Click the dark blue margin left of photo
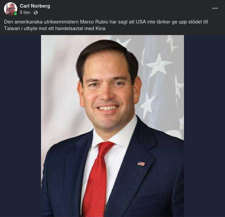Image resolution: width=225 pixels, height=217 pixels. [x=21, y=126]
